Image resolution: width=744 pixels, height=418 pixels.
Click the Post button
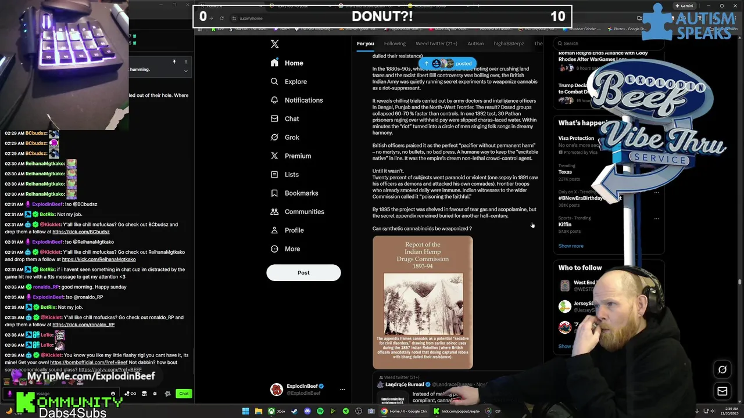click(x=303, y=272)
